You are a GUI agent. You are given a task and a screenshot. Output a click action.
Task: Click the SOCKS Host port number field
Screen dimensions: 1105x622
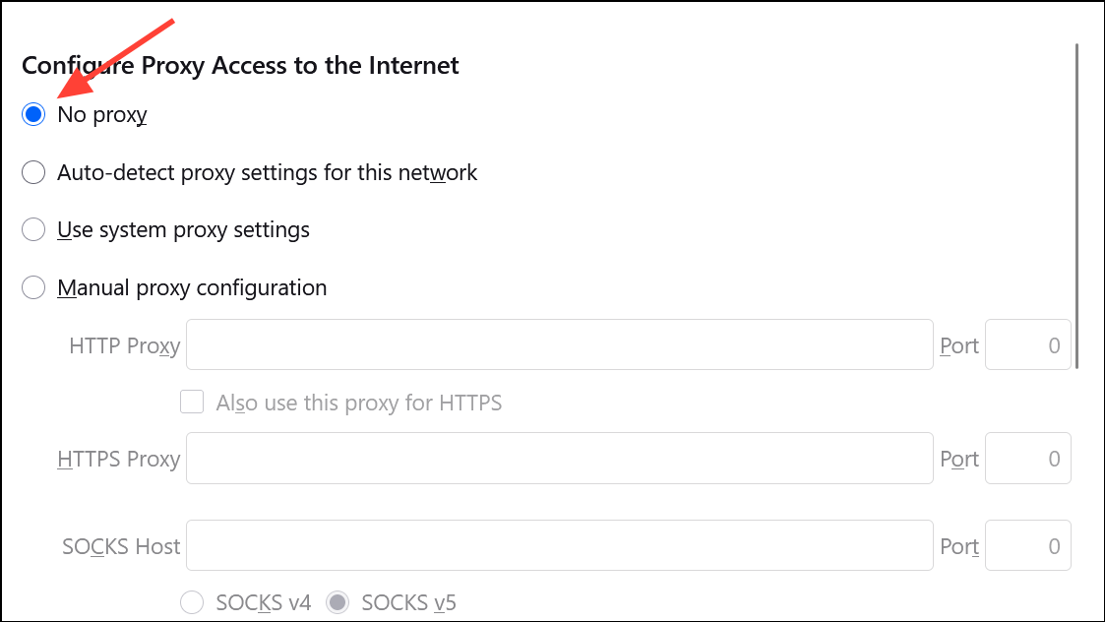click(x=1027, y=545)
